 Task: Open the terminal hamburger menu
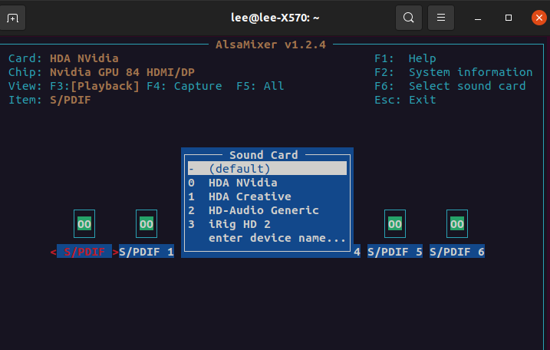click(x=441, y=18)
